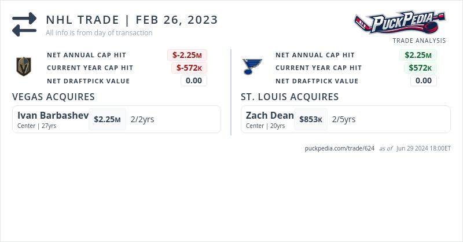Viewport: 463px width, 242px height.
Task: Click the NHL Trade Feb 26, 2023 title
Action: (132, 20)
